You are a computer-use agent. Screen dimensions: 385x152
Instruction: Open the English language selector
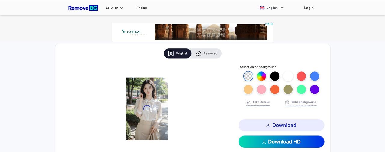pyautogui.click(x=272, y=8)
